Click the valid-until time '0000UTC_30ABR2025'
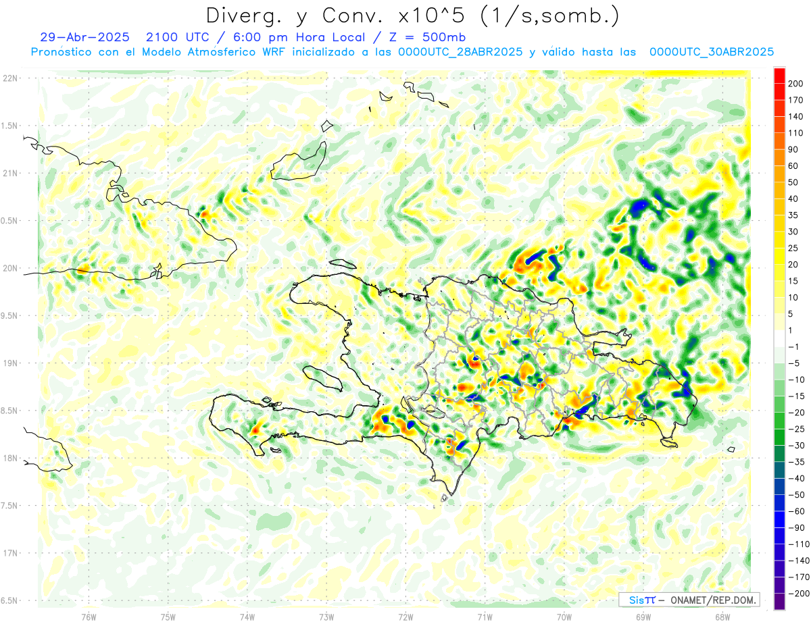 (711, 52)
